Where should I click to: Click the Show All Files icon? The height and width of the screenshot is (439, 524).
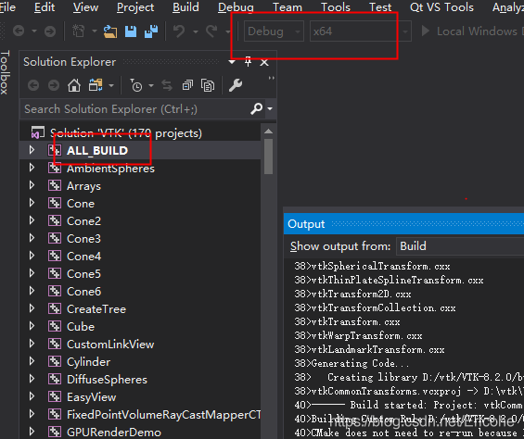(208, 85)
